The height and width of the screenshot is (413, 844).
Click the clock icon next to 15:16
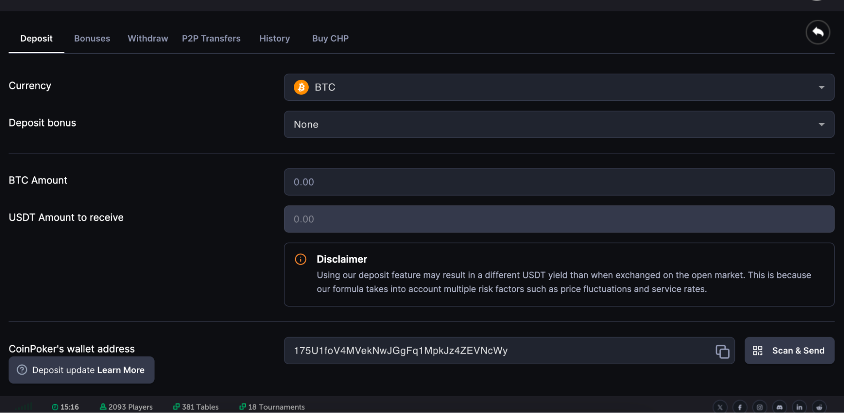pos(55,407)
